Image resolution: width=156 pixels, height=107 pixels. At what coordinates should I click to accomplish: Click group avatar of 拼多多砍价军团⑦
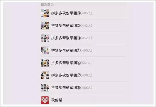coord(45,75)
